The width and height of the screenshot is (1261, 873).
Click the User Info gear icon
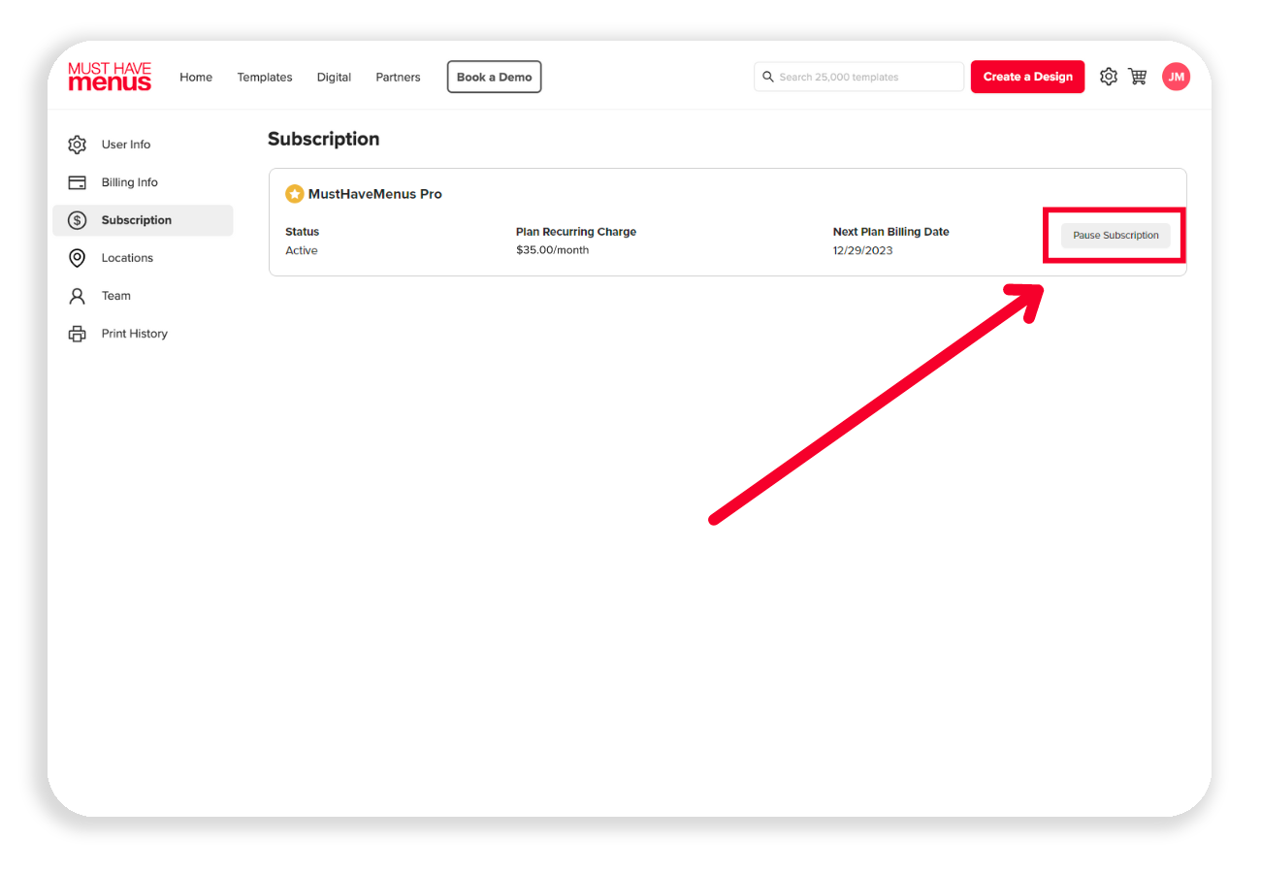coord(78,145)
